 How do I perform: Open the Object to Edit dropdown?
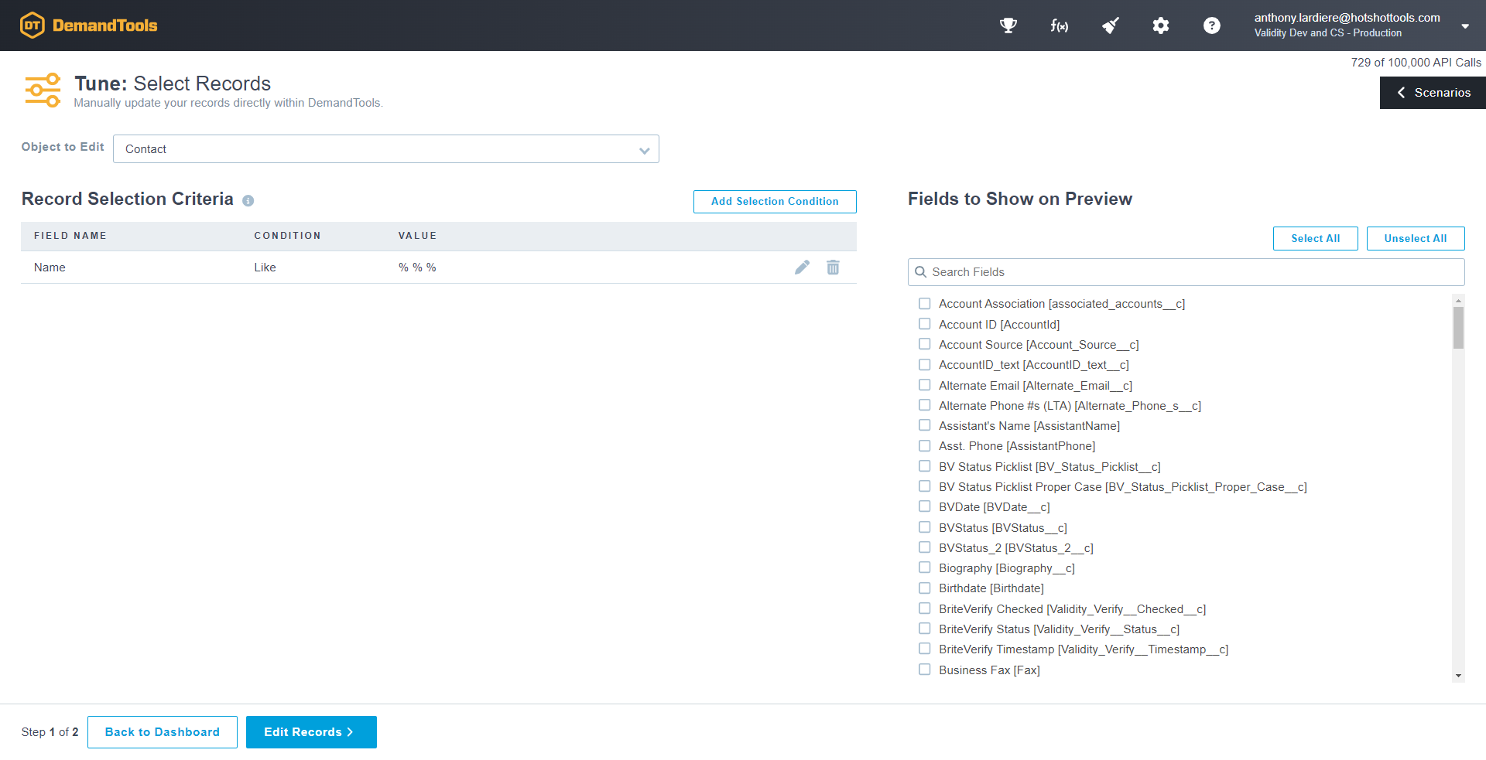tap(385, 149)
